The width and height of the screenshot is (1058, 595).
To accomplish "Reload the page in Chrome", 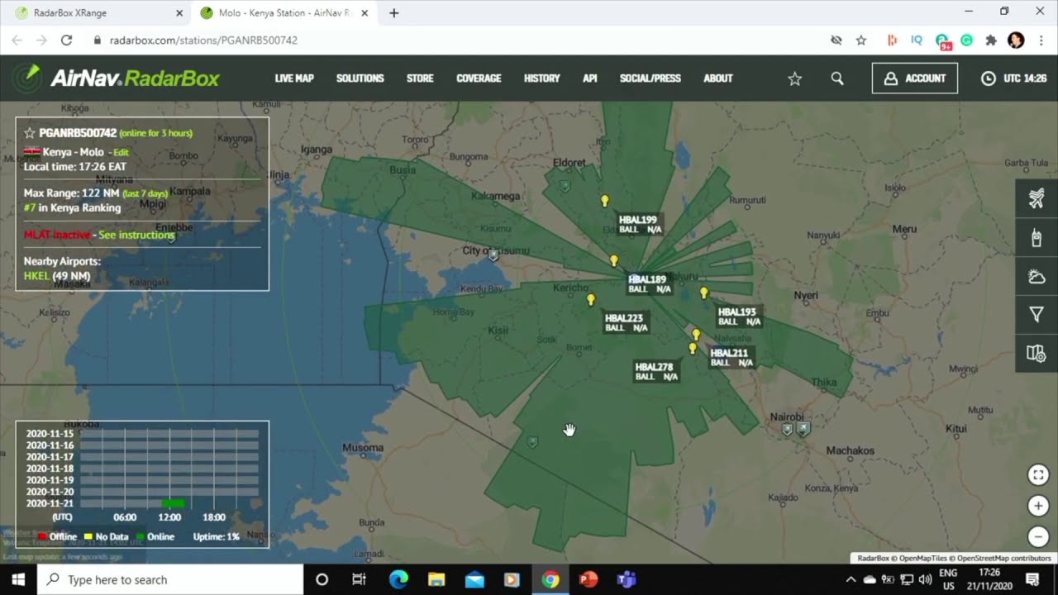I will (x=66, y=40).
